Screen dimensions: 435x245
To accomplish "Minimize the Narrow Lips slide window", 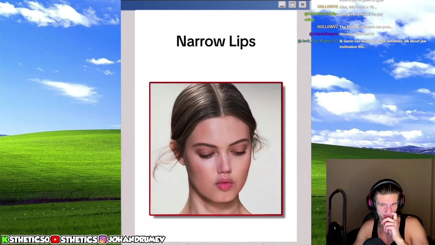I will pos(282,5).
